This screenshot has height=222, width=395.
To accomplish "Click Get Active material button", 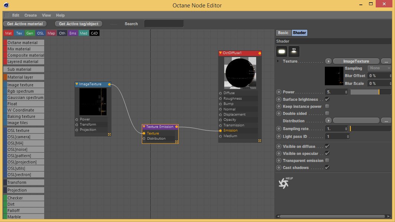I will click(25, 24).
